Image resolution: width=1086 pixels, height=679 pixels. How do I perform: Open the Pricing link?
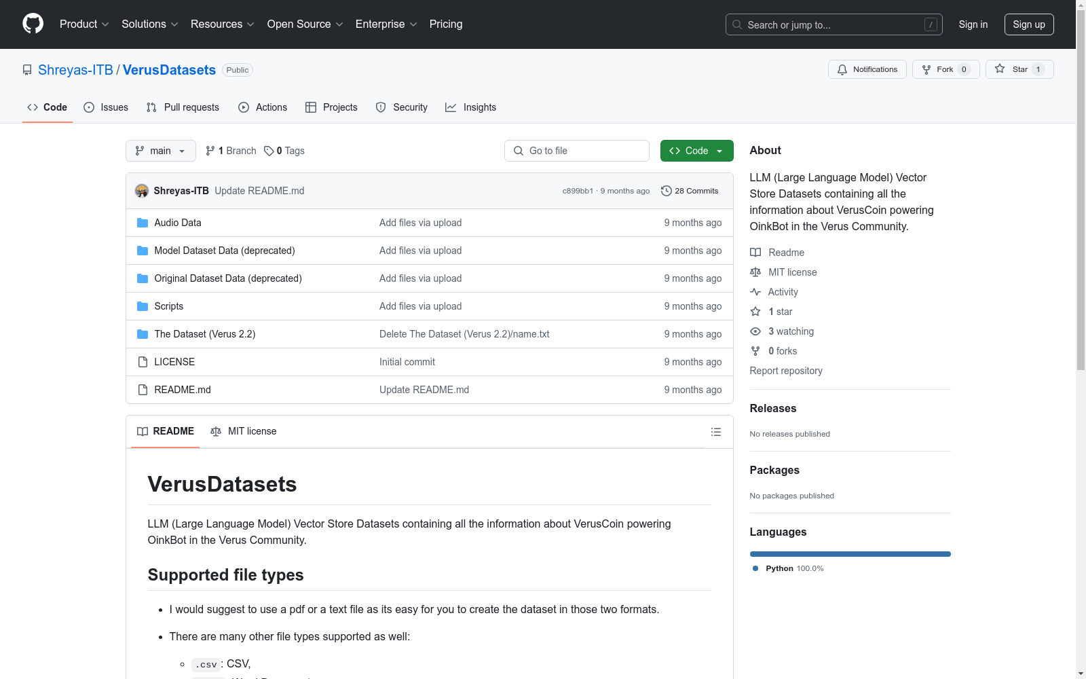(x=446, y=24)
